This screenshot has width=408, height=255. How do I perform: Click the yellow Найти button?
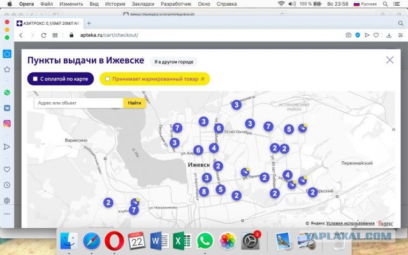click(135, 103)
